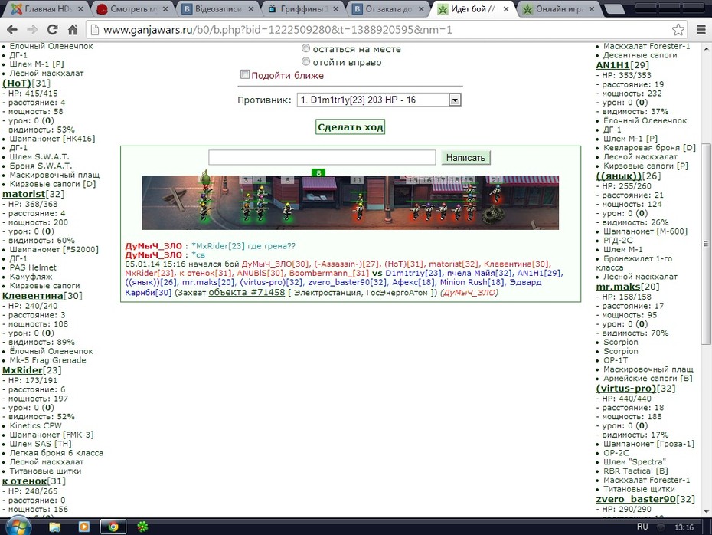Screen dimensions: 712x535
Task: Close the Гриффины tab
Action: (x=335, y=9)
